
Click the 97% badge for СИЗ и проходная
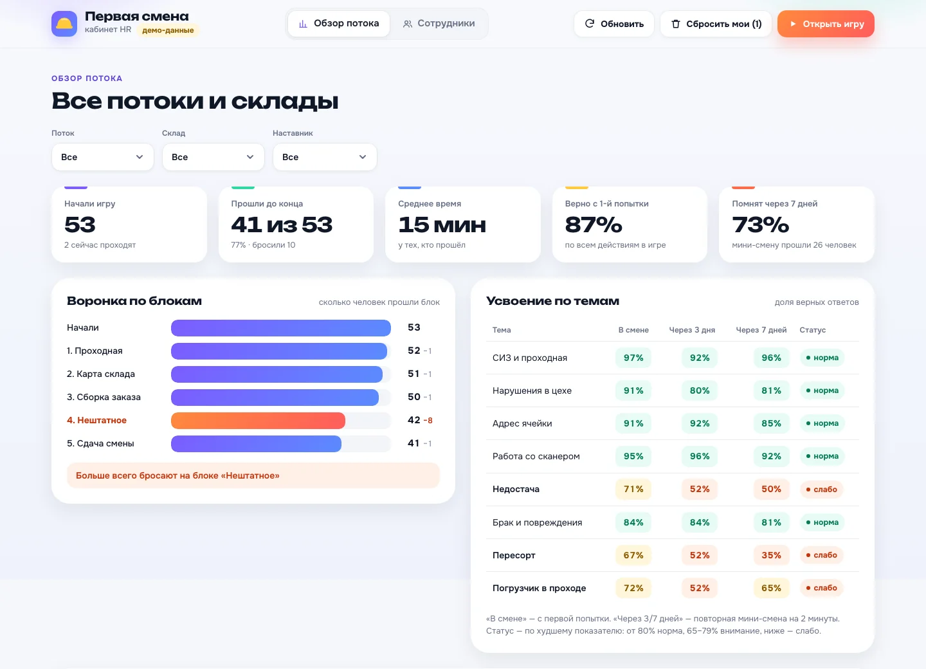(x=633, y=358)
